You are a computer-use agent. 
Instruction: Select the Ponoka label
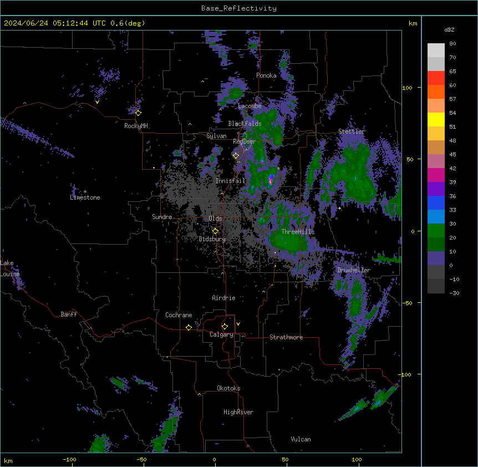pos(266,75)
